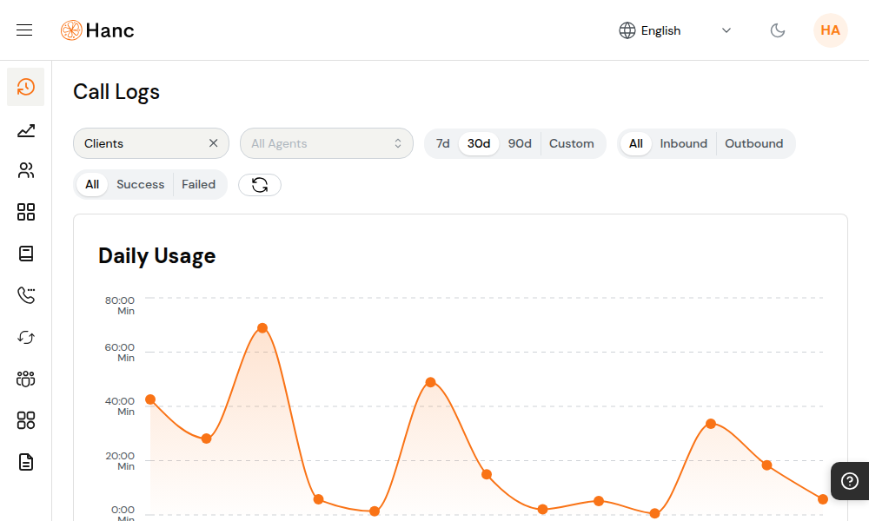Open the two-person users icon in sidebar

point(26,171)
